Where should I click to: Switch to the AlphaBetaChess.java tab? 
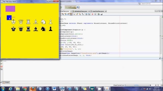81,11
